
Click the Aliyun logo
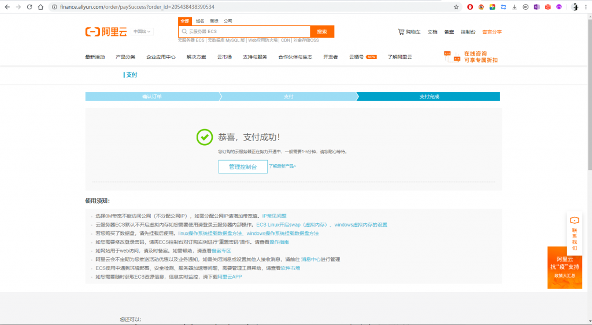106,32
